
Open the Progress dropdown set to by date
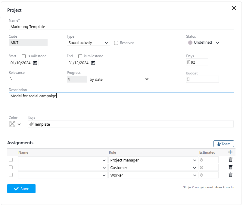click(x=119, y=79)
